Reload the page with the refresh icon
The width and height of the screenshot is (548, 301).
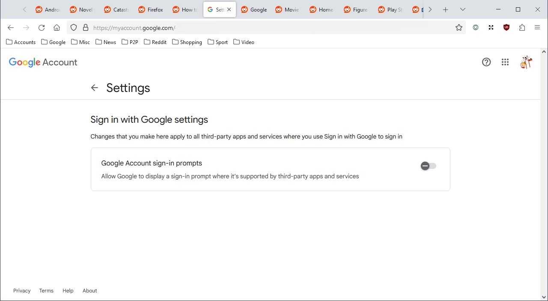(x=42, y=28)
